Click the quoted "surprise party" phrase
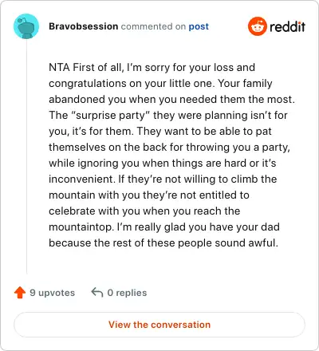 (111, 116)
